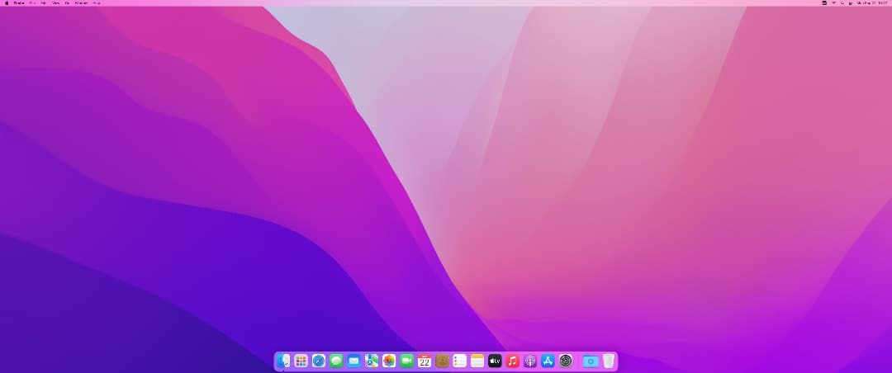The width and height of the screenshot is (892, 373).
Task: Open the Apple TV app
Action: pos(495,361)
